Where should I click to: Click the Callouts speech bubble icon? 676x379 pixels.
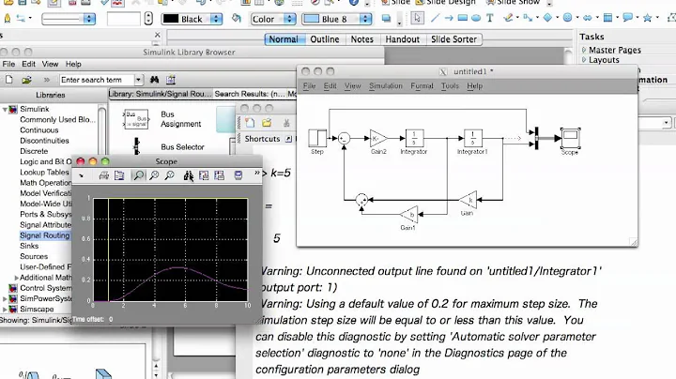point(628,18)
